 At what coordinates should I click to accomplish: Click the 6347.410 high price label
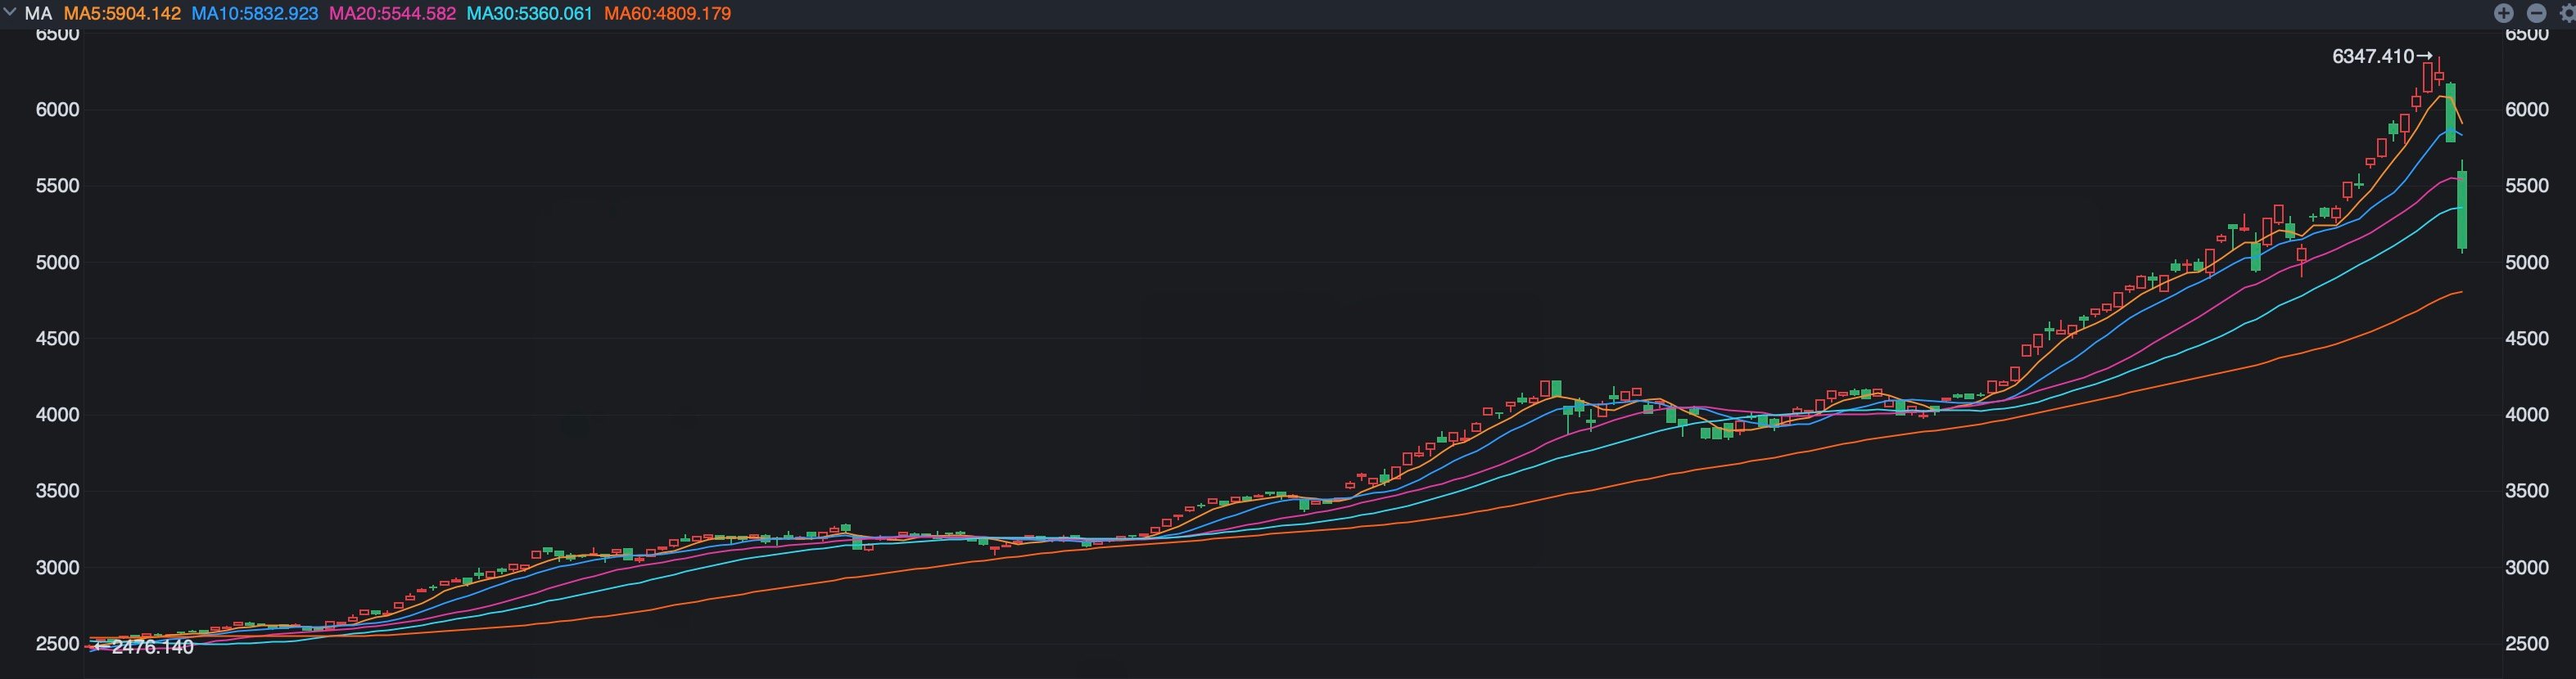2373,57
